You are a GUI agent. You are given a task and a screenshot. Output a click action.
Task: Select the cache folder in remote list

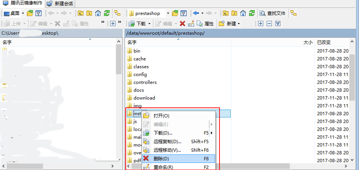(x=140, y=59)
